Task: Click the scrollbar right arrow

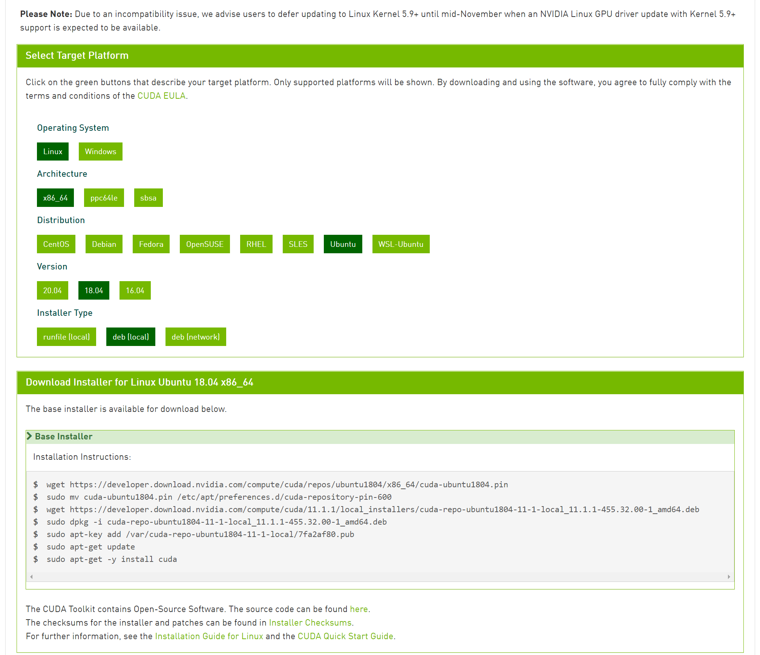Action: point(729,577)
